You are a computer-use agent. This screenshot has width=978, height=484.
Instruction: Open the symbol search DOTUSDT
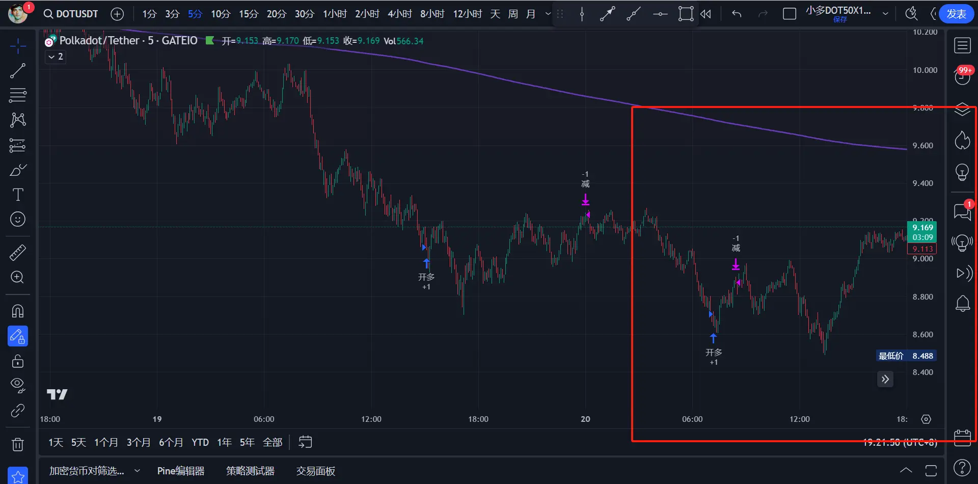71,14
